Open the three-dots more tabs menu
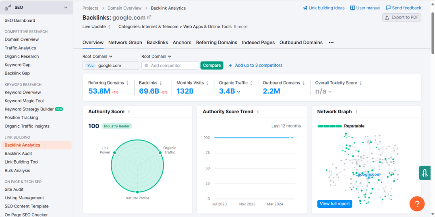Viewport: 435px width, 217px height. pyautogui.click(x=331, y=43)
